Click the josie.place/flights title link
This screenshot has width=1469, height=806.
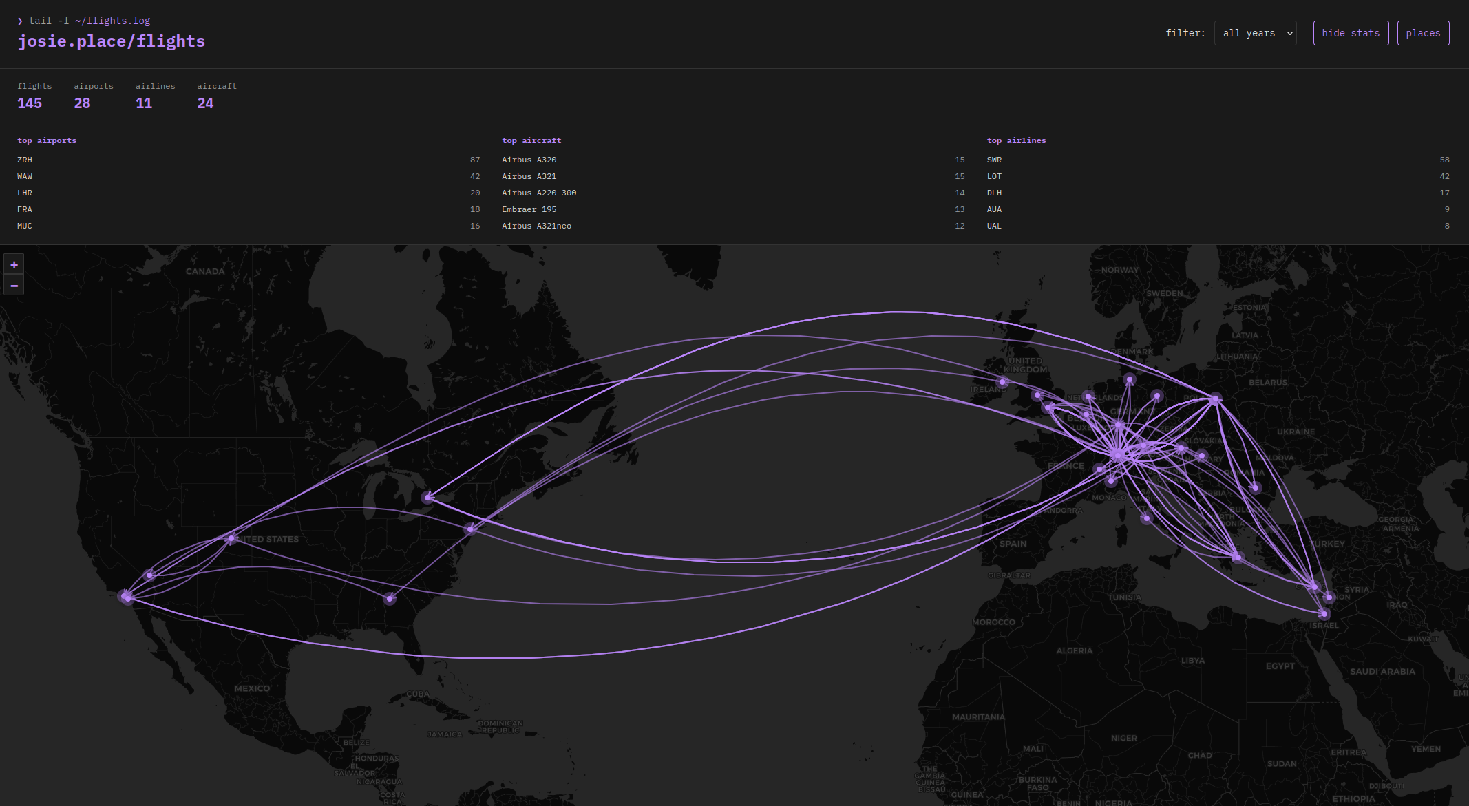[x=111, y=41]
